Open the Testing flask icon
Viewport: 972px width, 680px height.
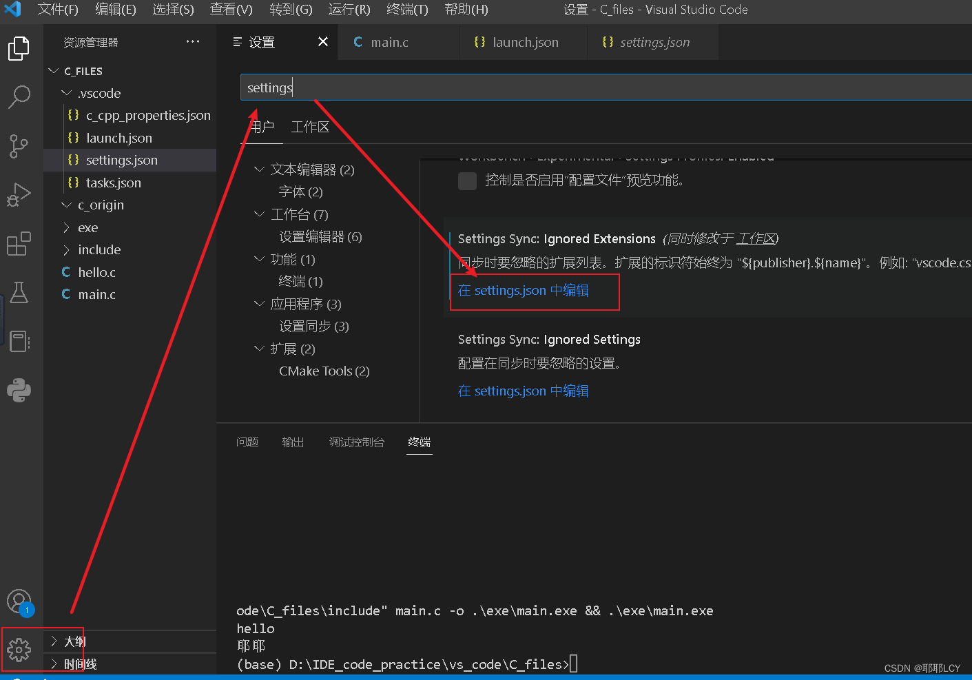(19, 293)
